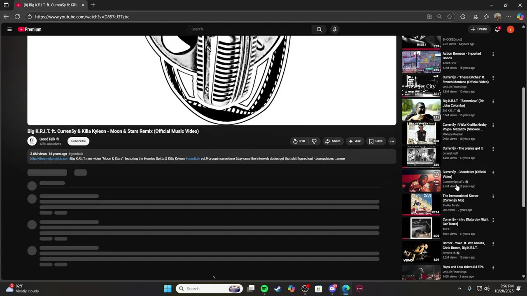The image size is (527, 296).
Task: Open Copilot in Edge sidebar
Action: point(520,17)
